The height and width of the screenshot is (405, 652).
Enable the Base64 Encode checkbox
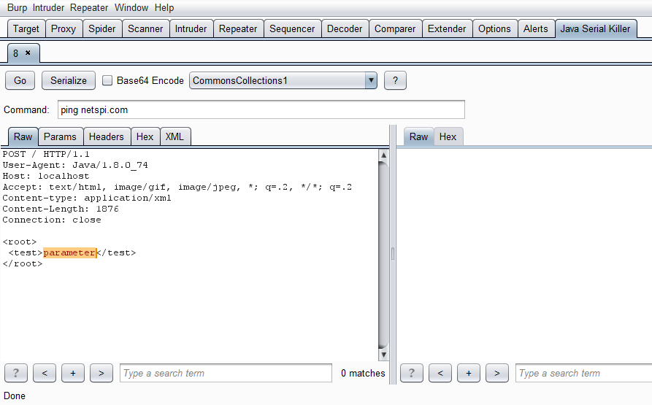pos(107,80)
